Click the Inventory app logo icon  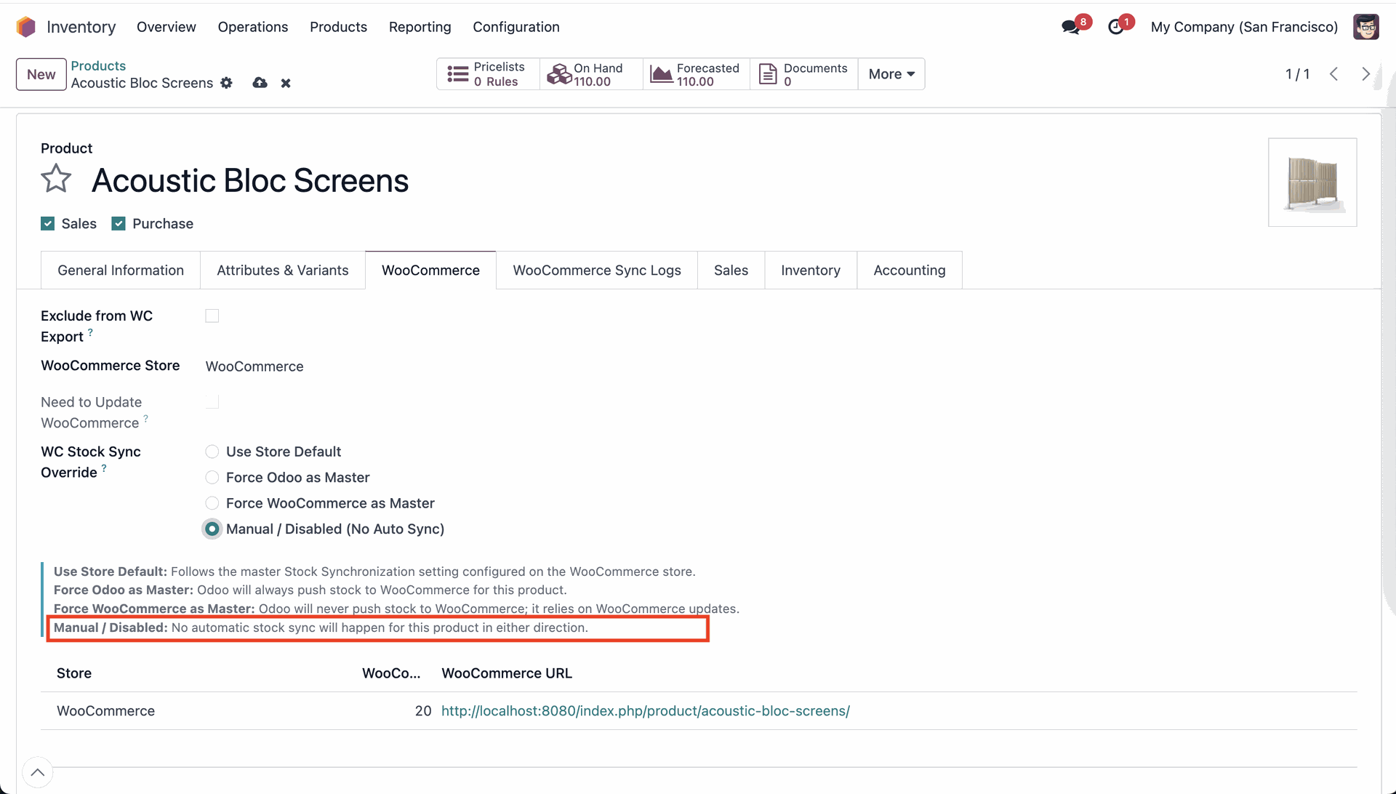(25, 27)
